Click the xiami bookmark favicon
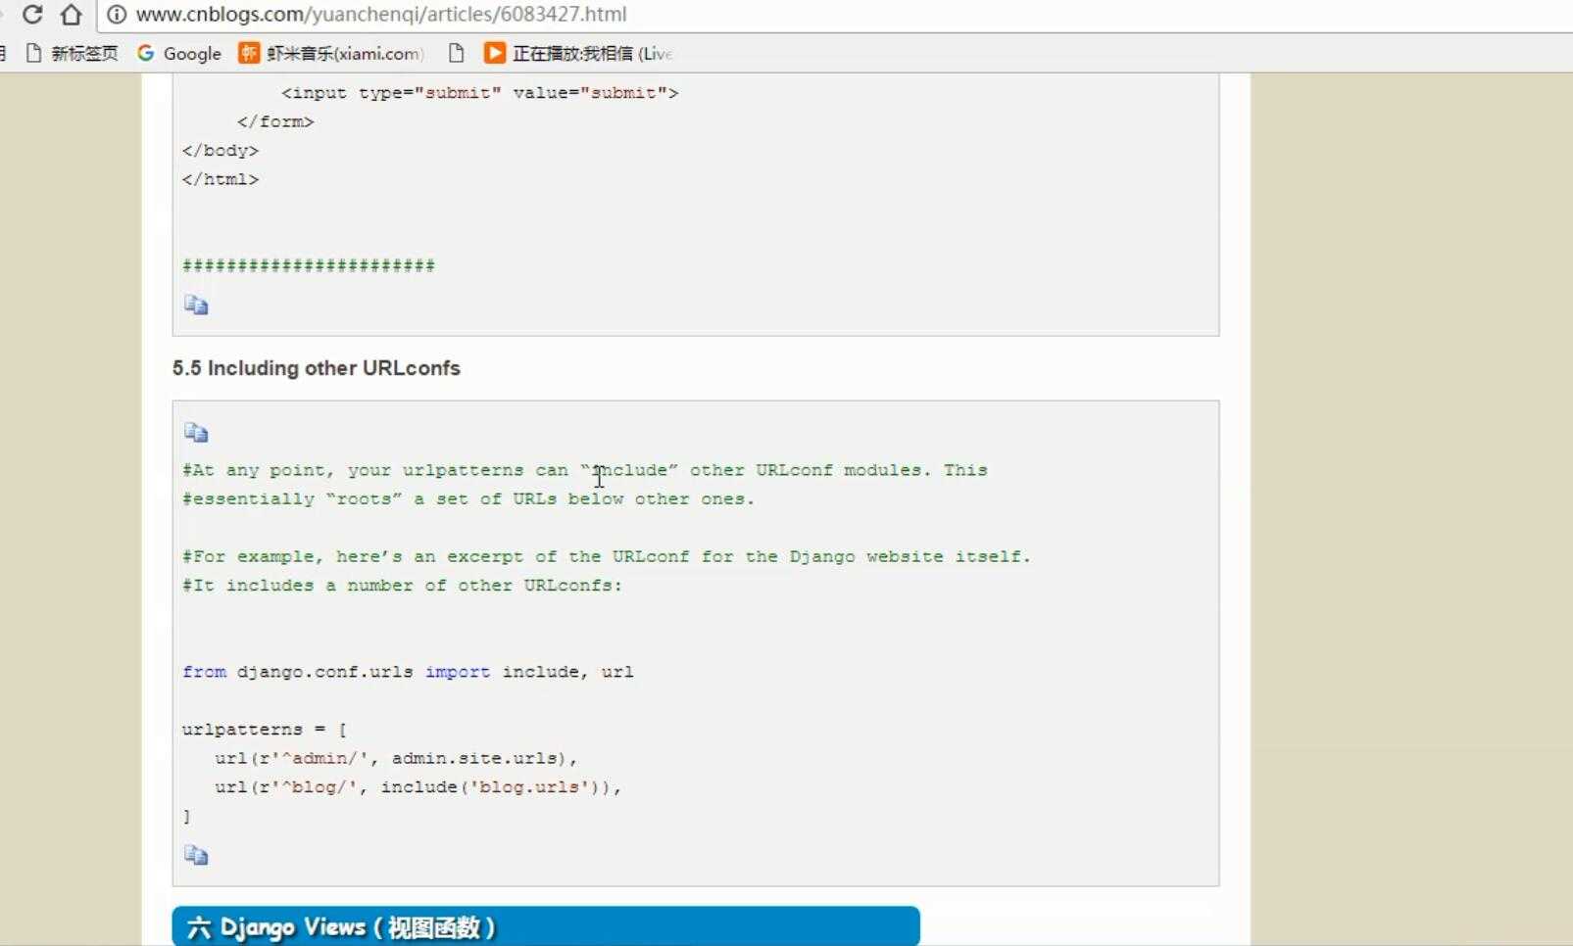The width and height of the screenshot is (1573, 946). tap(249, 53)
